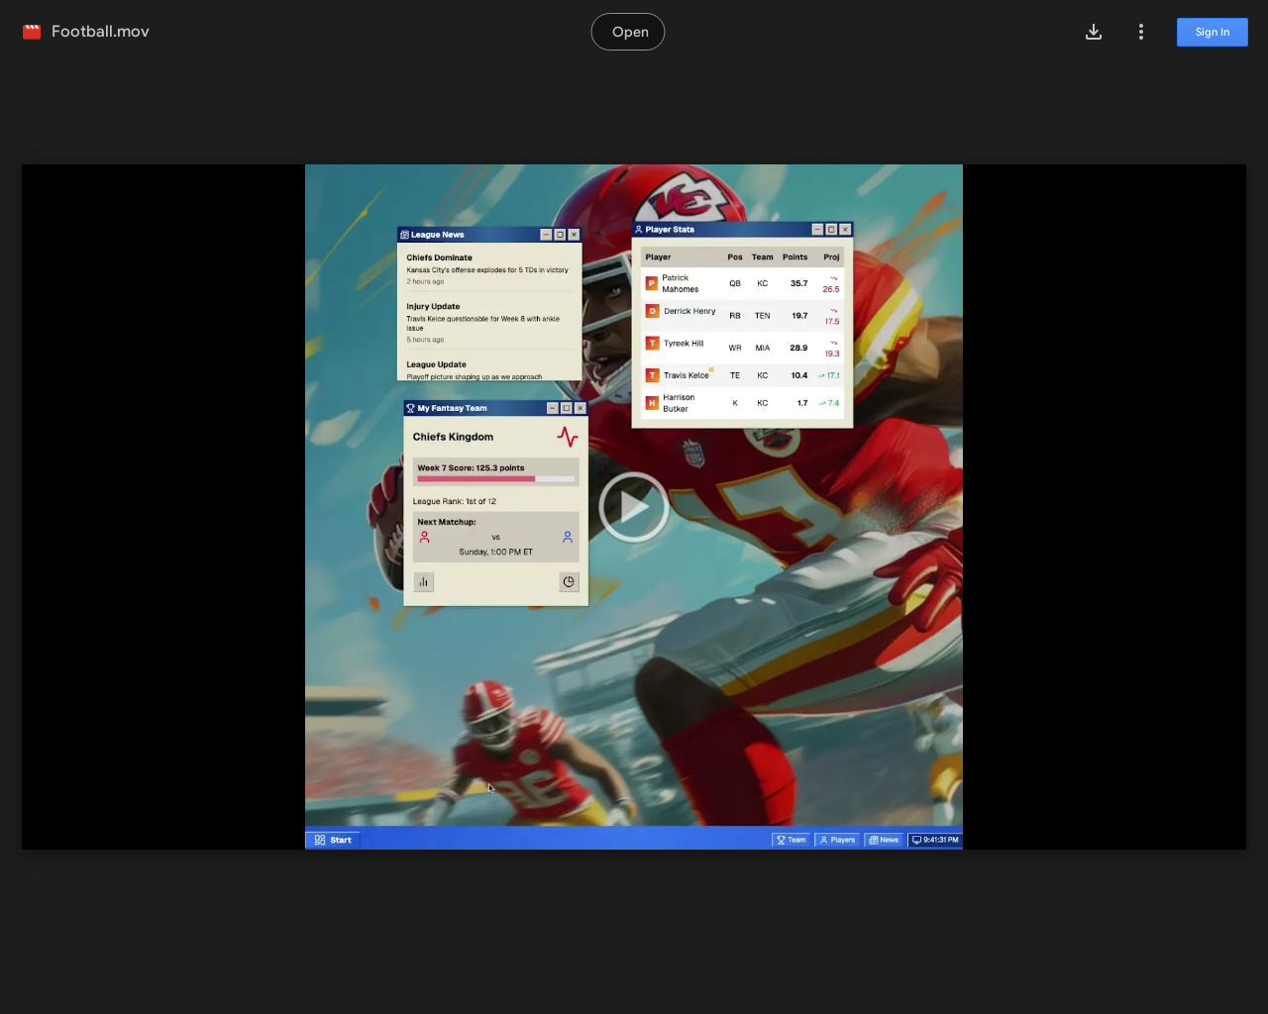Image resolution: width=1268 pixels, height=1014 pixels.
Task: Click the 26.5 projection for Mahomes
Action: [831, 289]
